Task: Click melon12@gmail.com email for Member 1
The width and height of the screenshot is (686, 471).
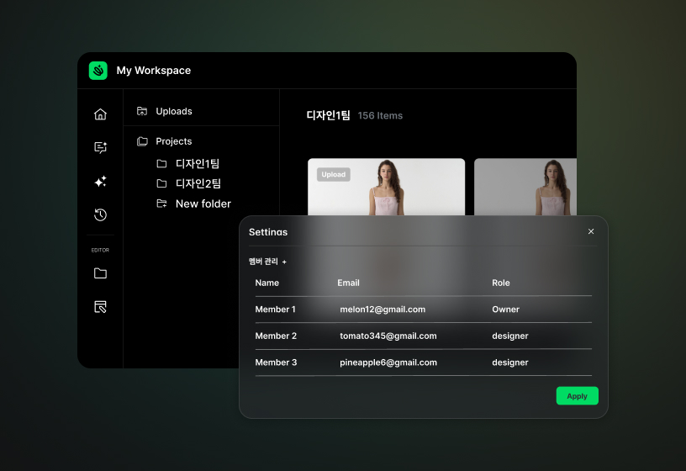Action: click(x=383, y=310)
